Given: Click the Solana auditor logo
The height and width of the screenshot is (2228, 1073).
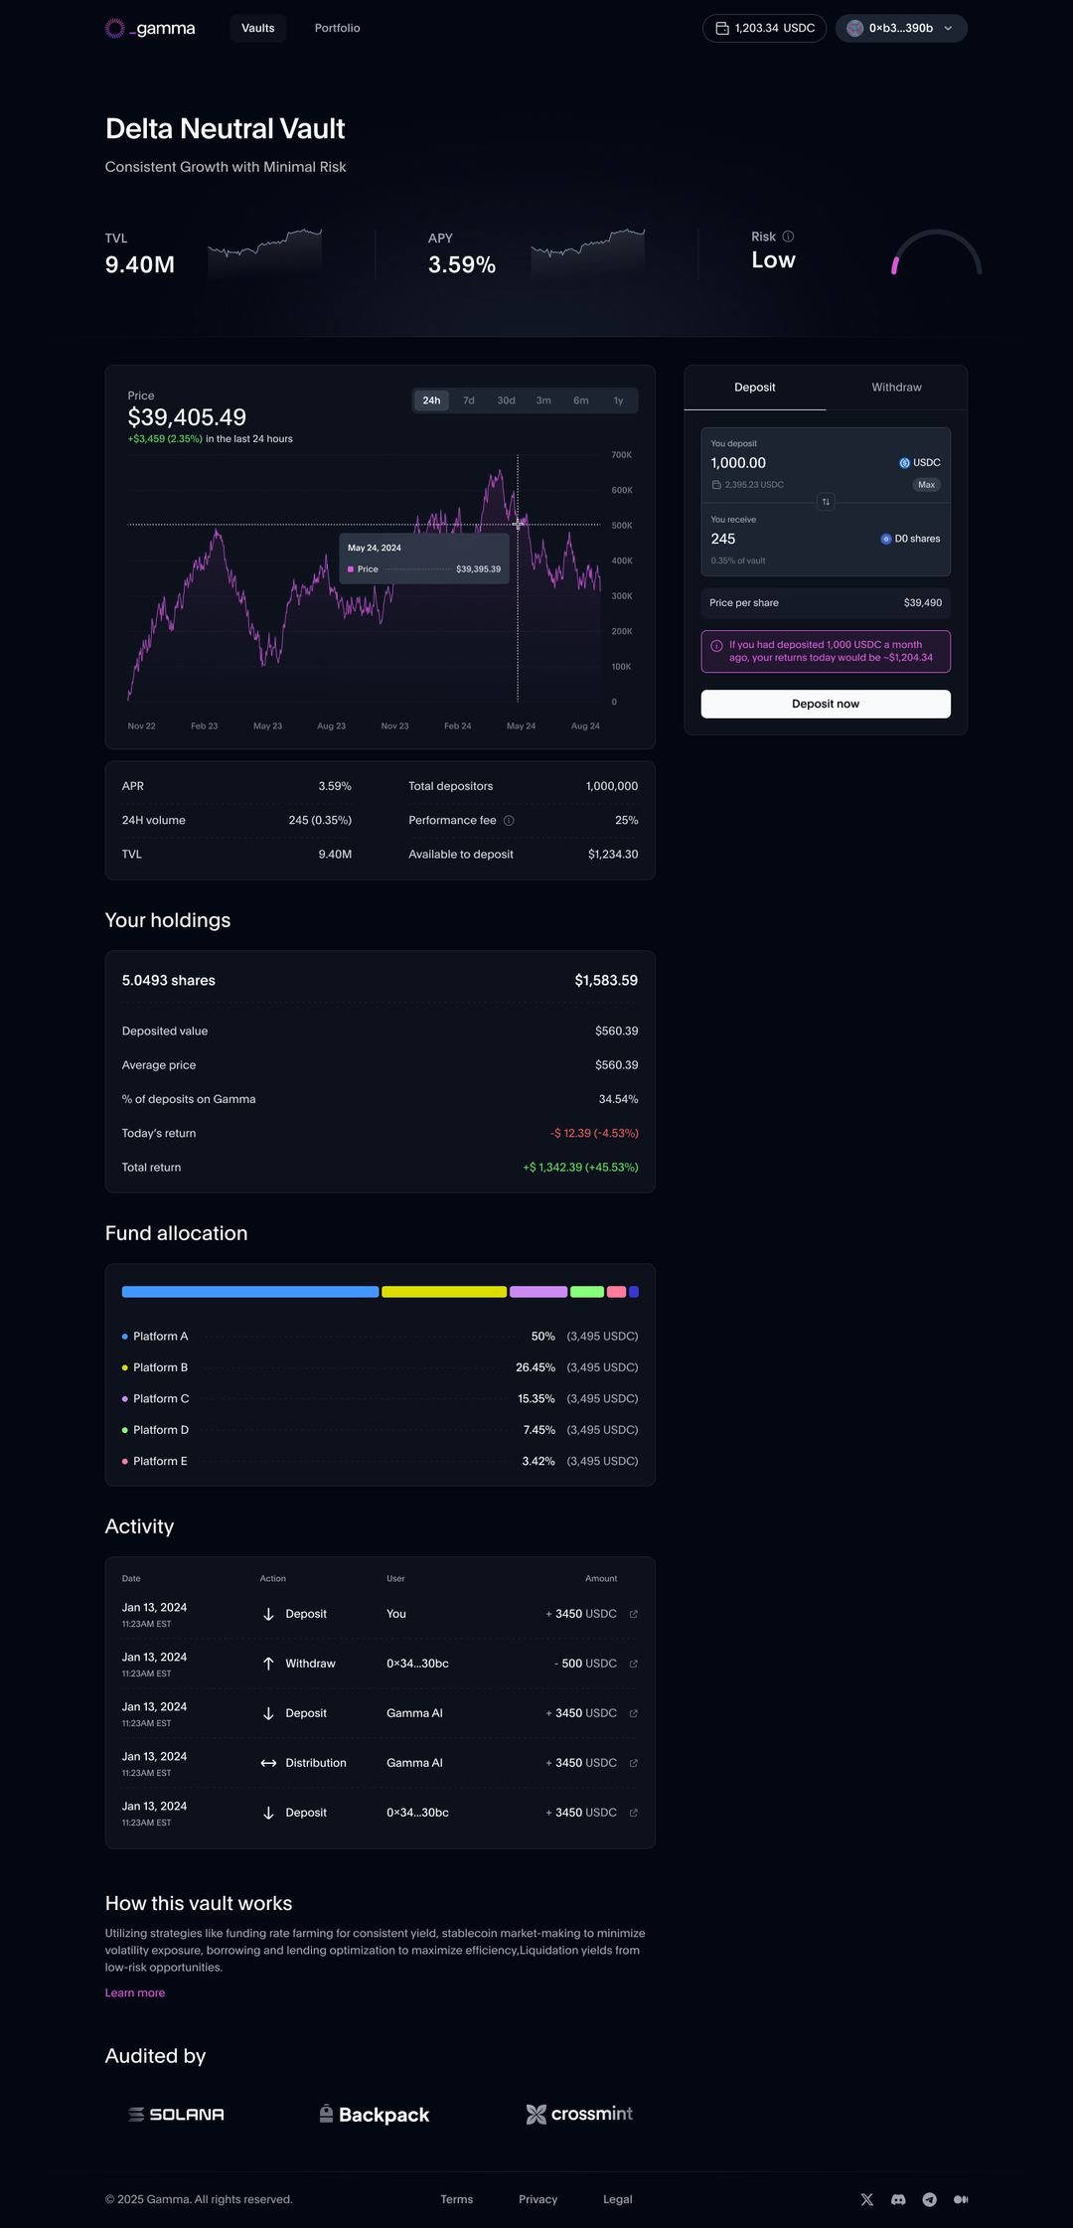Looking at the screenshot, I should [x=177, y=2115].
